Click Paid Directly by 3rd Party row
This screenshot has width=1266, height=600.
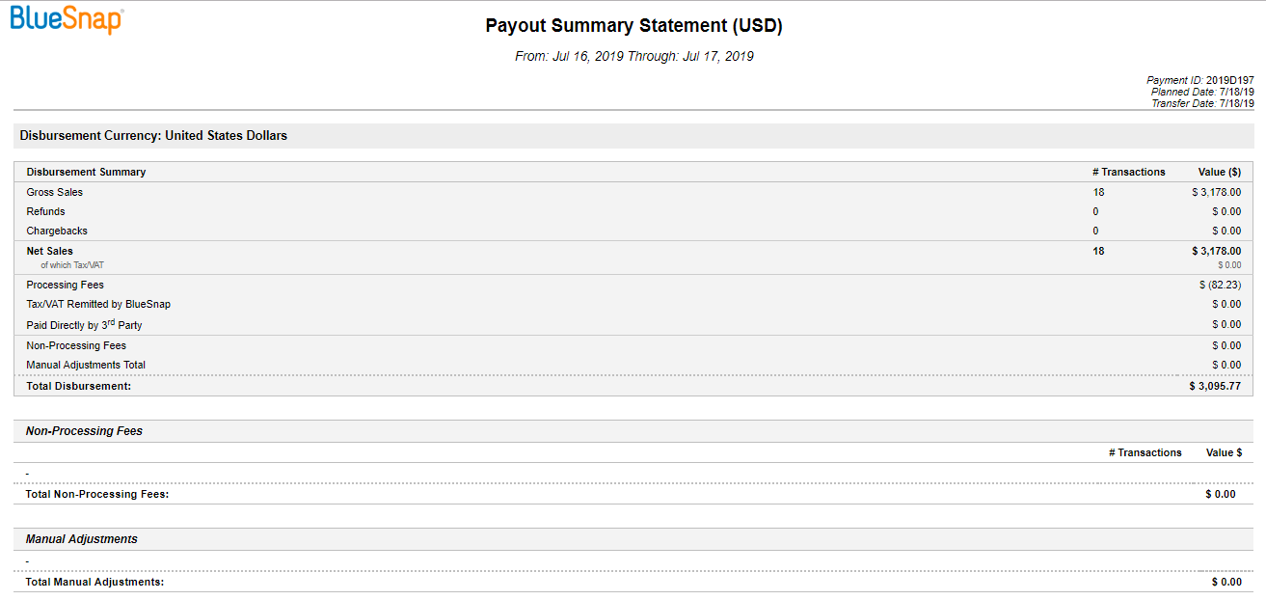click(633, 324)
